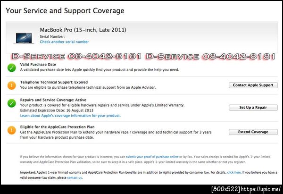The width and height of the screenshot is (283, 194).
Task: Select the MacBook Pro (15-inch, Late 2011) title
Action: coord(83,30)
